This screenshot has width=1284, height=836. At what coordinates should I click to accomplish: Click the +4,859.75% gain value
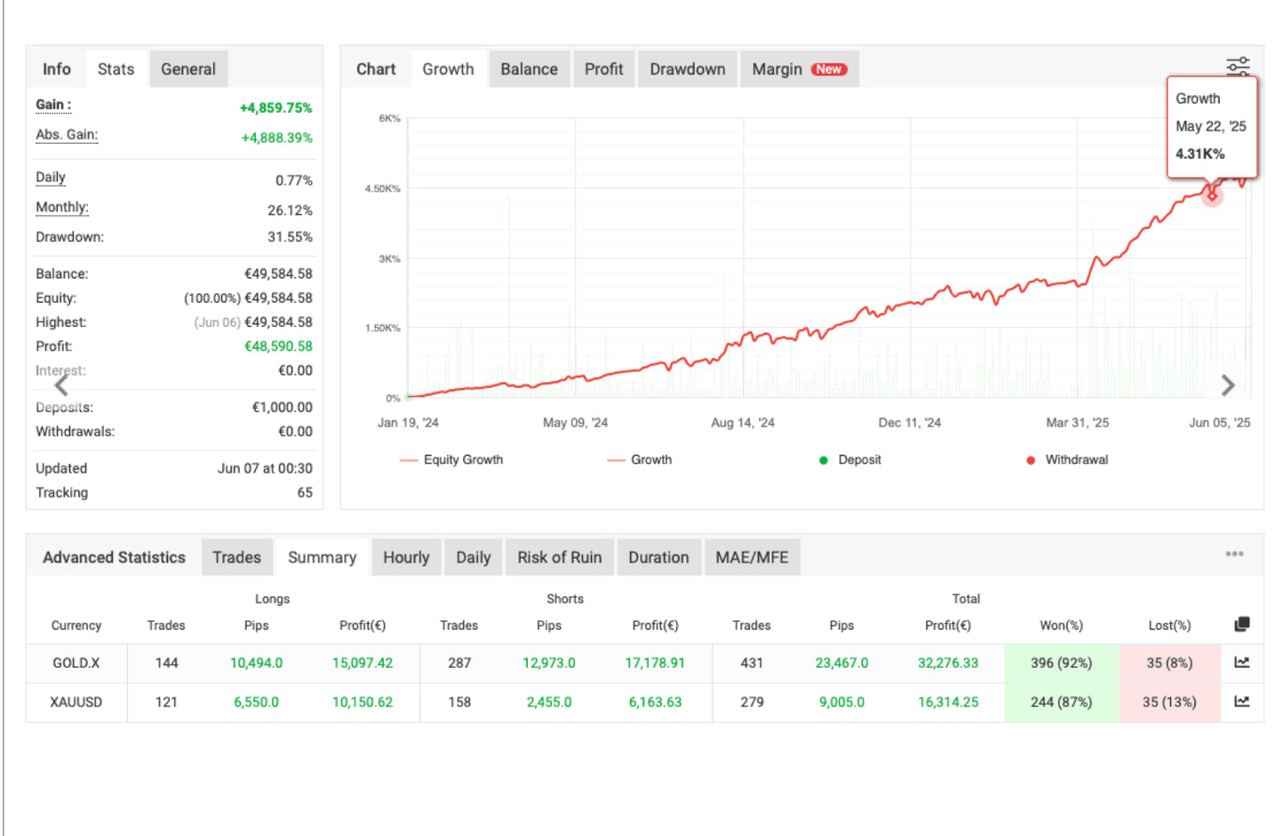275,107
